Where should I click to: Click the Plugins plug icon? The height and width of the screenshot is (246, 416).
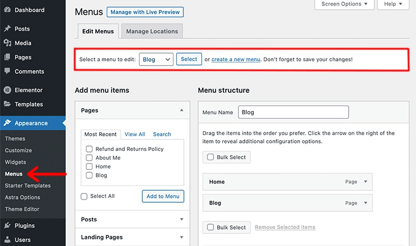8,225
